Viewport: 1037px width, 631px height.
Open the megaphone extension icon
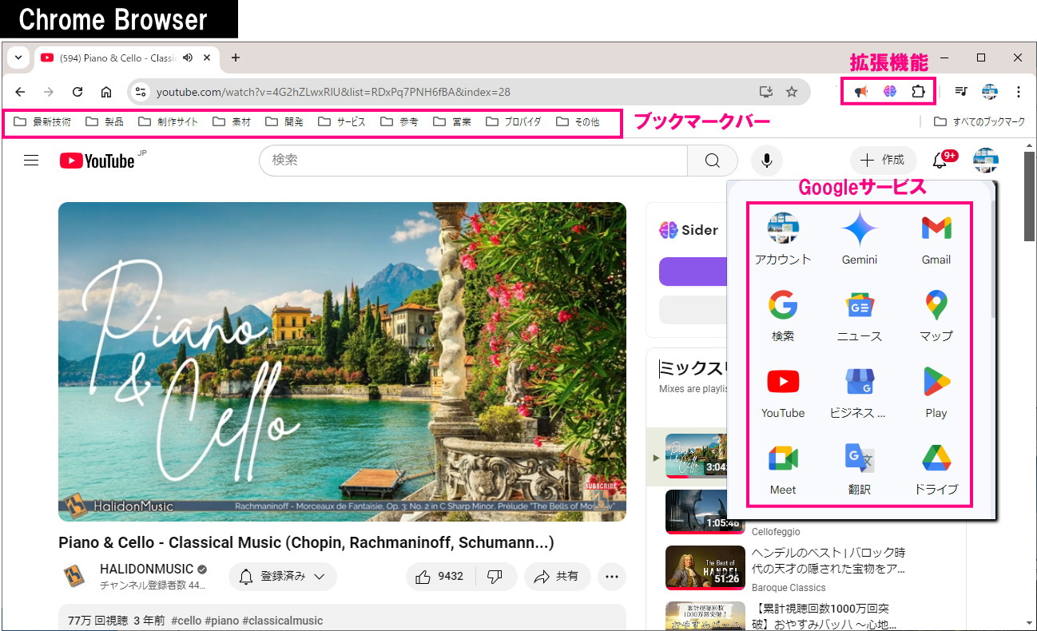860,92
